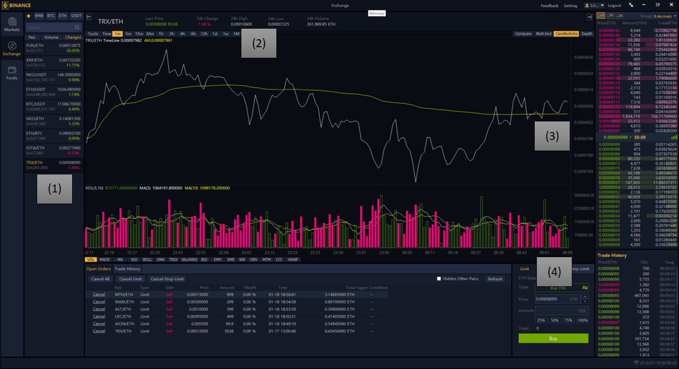Click the Cancel All button

coord(100,279)
